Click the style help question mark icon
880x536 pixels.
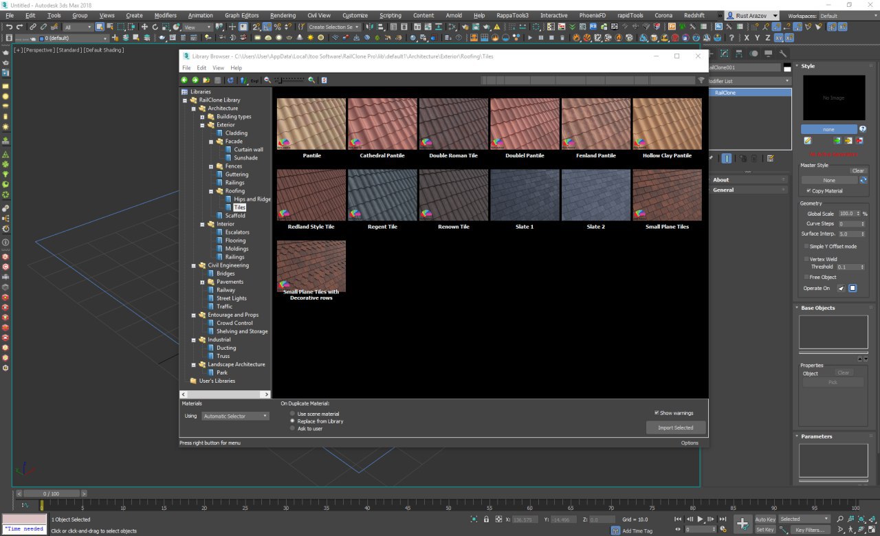coord(863,129)
